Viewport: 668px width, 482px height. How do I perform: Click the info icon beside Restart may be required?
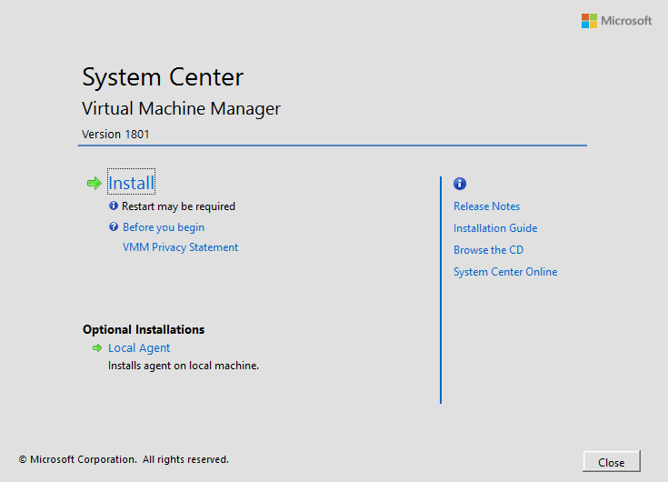click(114, 206)
